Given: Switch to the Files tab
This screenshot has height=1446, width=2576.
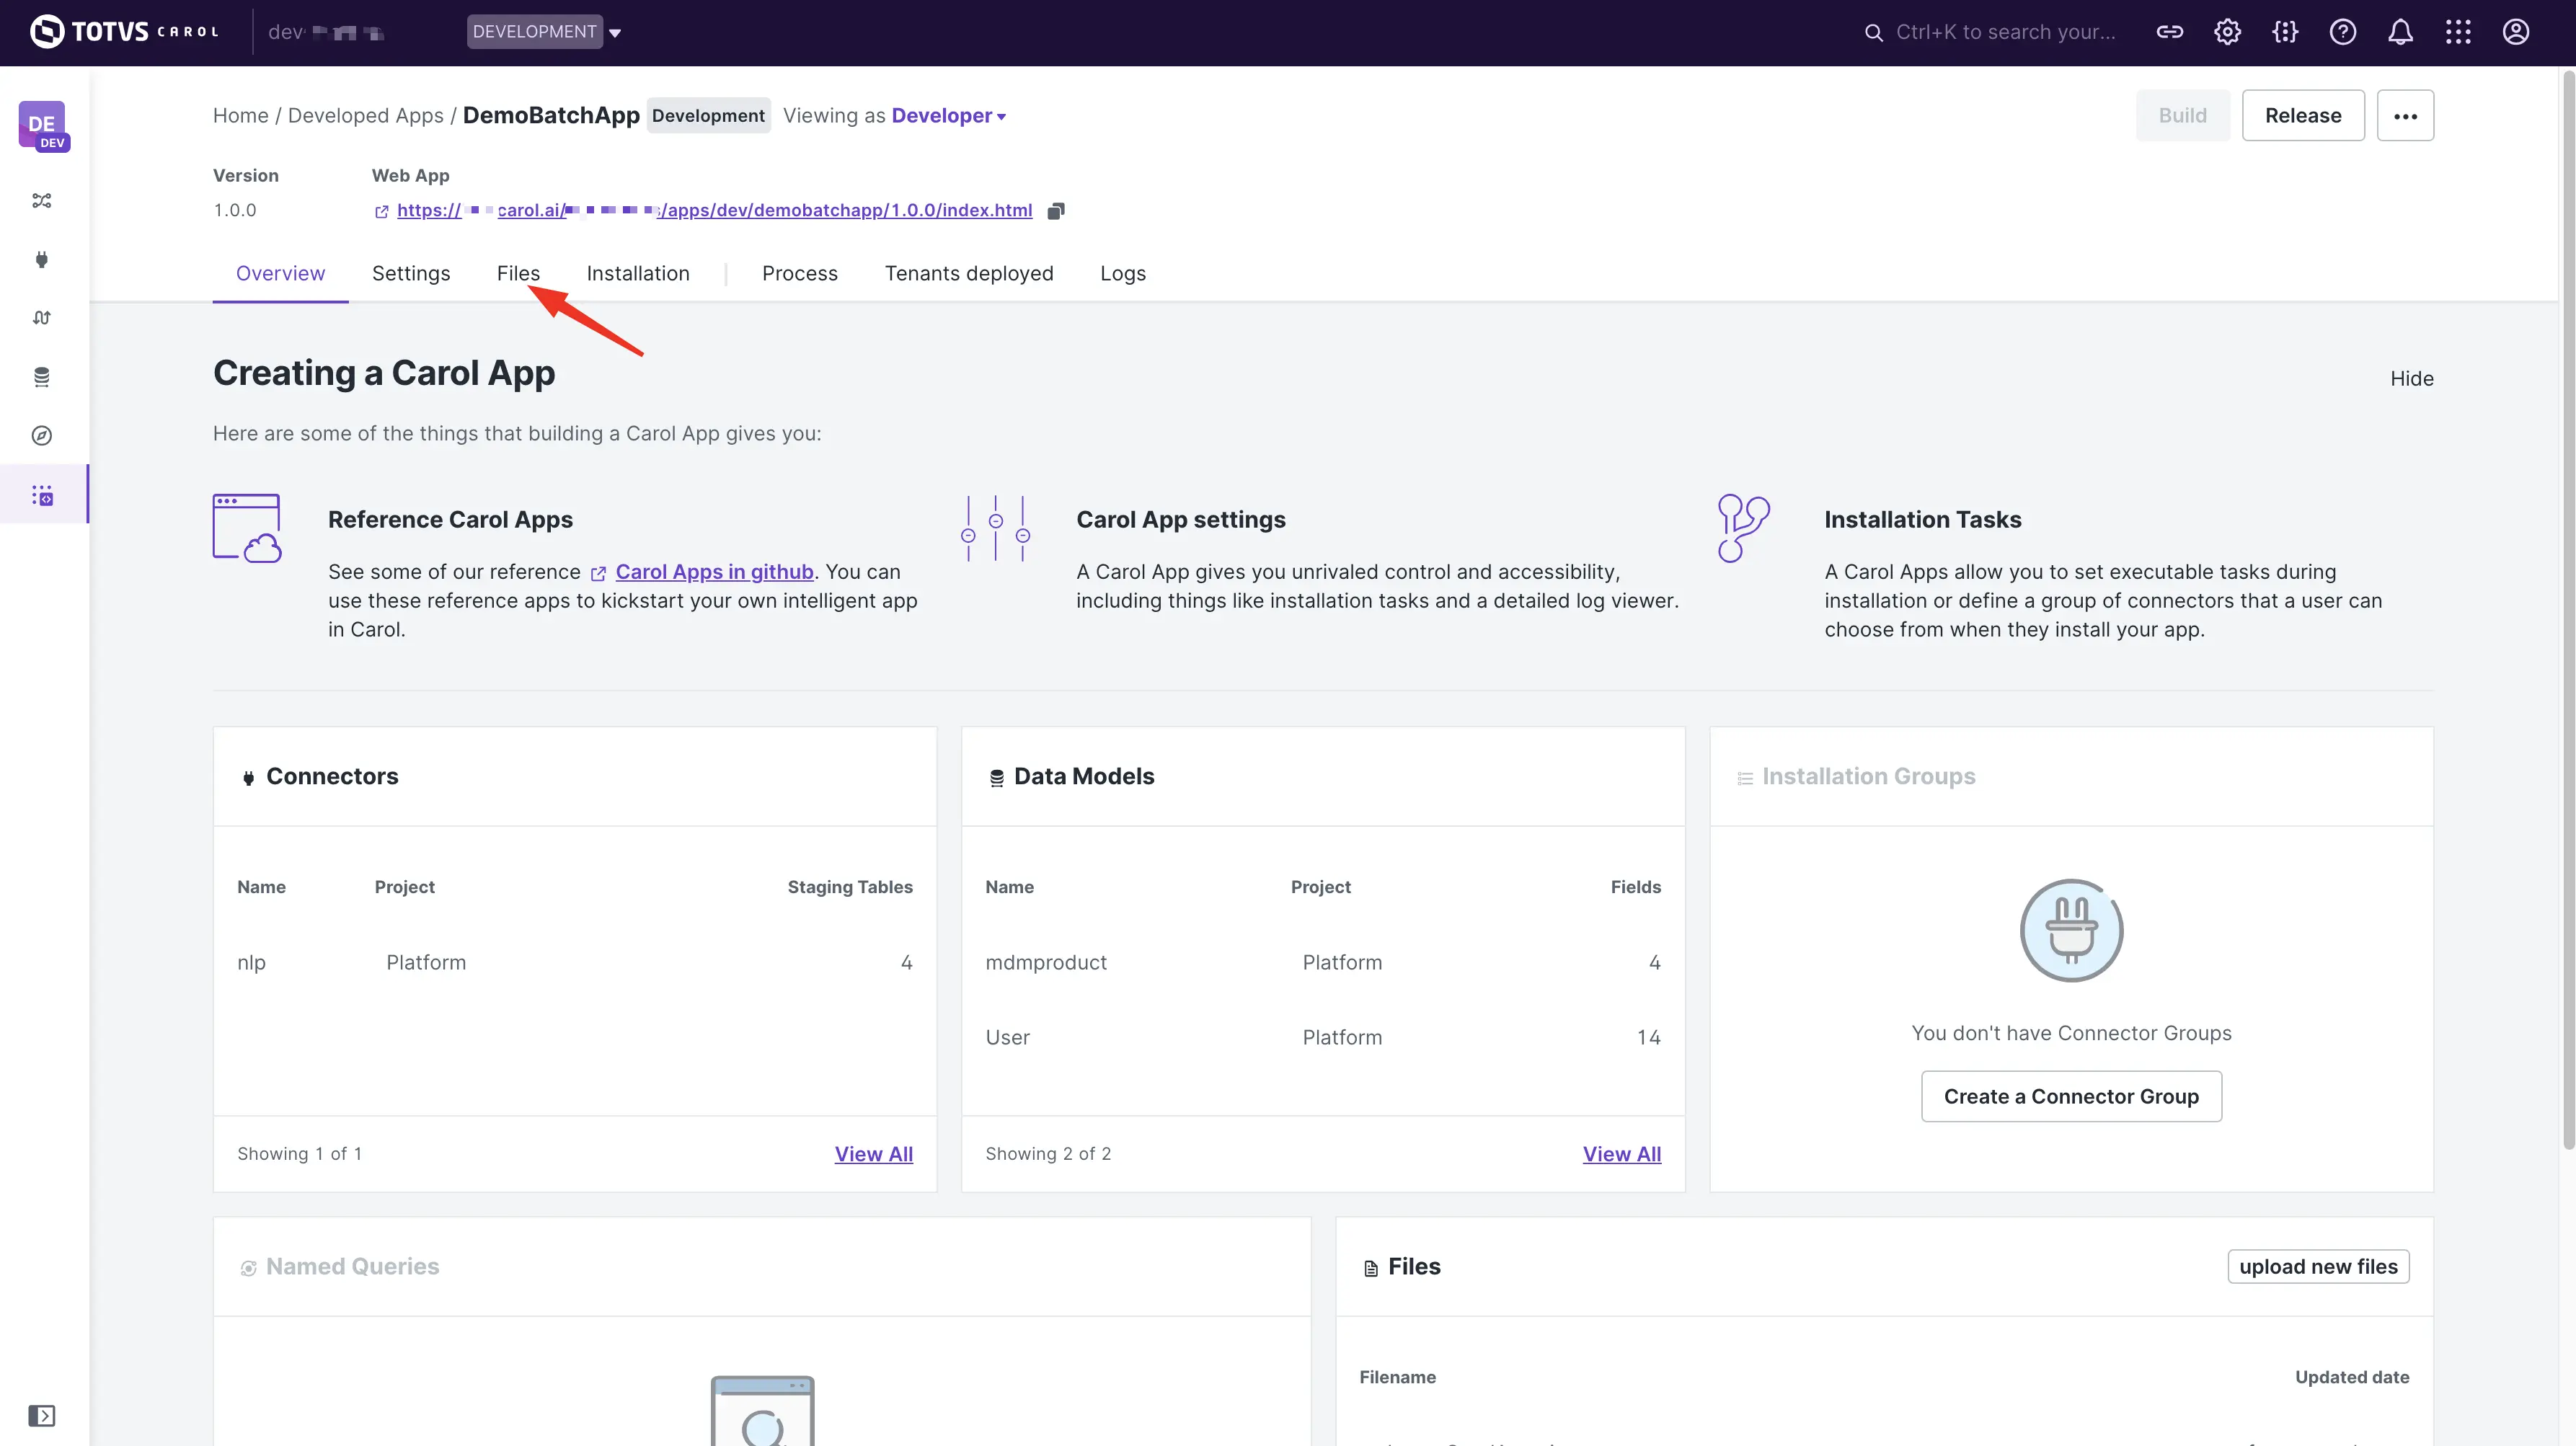Looking at the screenshot, I should pos(518,273).
